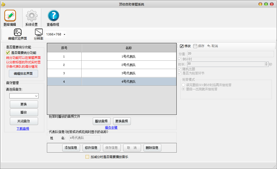Viewport: 277px width, 169px height.
Task: Open the 1366×768 resolution dropdown
Action: pos(64,34)
